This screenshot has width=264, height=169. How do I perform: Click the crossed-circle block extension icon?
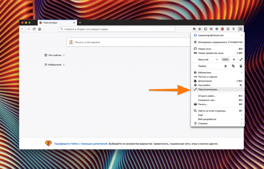coord(228,29)
